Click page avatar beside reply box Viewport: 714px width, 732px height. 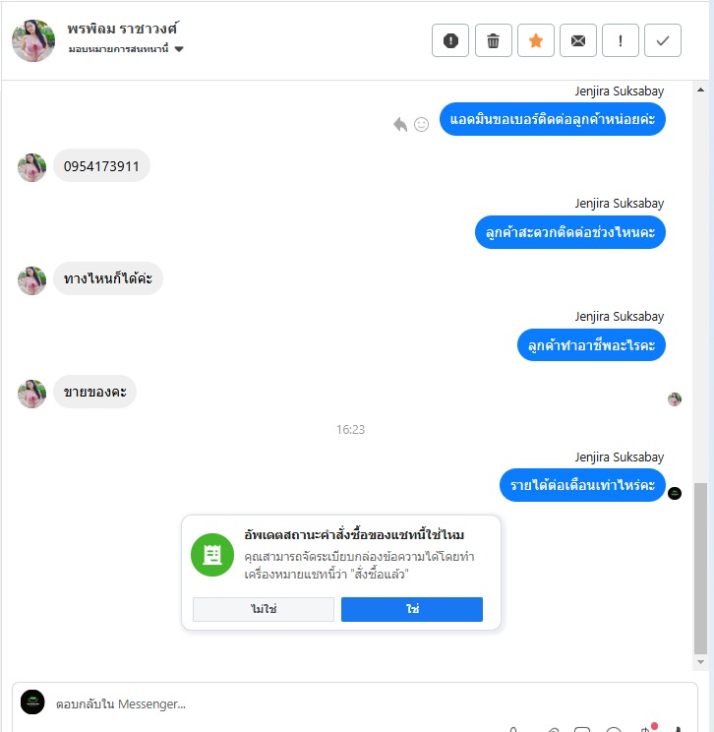32,702
